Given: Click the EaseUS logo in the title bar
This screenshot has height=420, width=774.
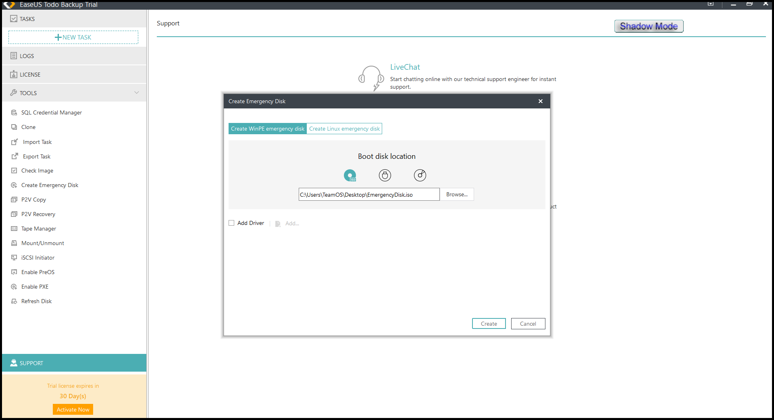Looking at the screenshot, I should tap(9, 4).
